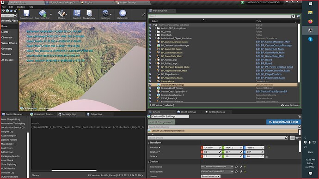
Task: Open the Window menu
Action: [21, 7]
